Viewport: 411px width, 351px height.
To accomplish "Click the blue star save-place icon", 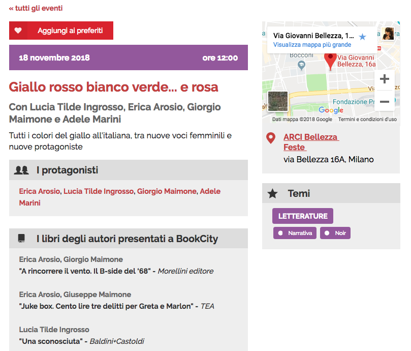I will point(363,37).
